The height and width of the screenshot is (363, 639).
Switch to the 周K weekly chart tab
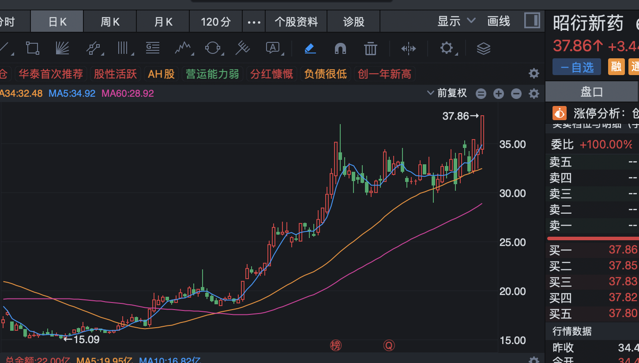110,21
